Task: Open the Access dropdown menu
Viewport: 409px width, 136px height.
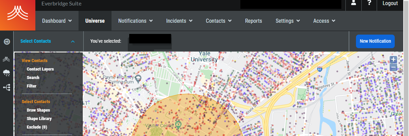Action: [324, 21]
